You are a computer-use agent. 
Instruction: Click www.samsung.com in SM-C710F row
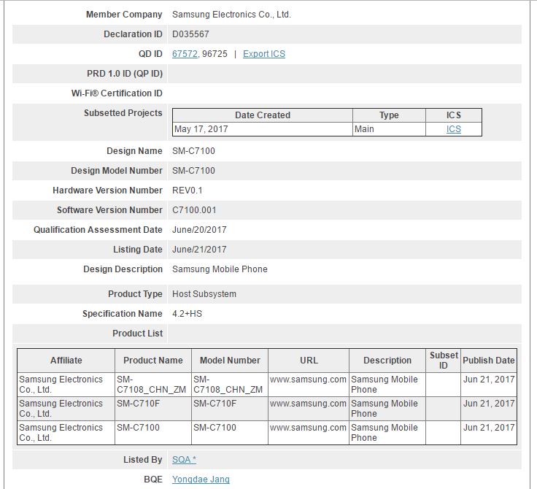pos(308,404)
